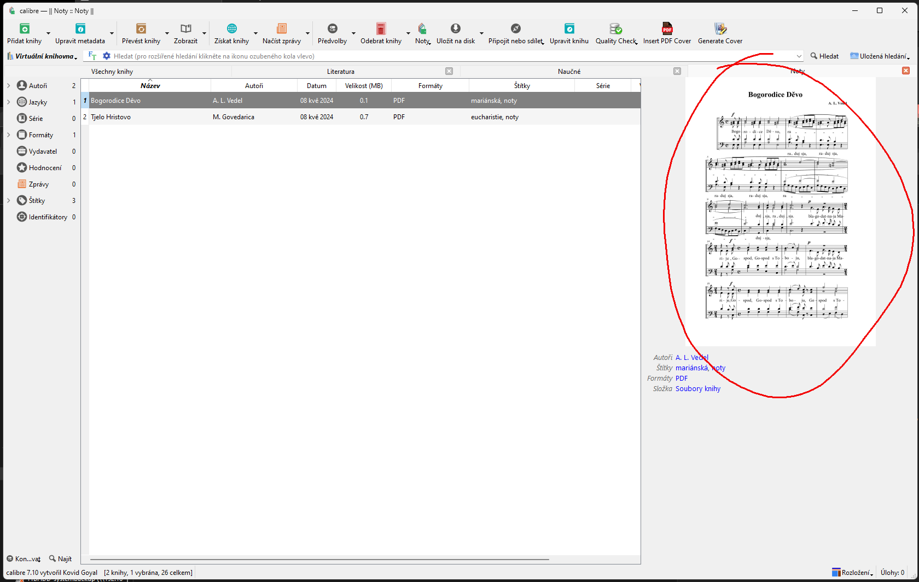Switch to Naučné virtual library tab
919x582 pixels.
[569, 71]
